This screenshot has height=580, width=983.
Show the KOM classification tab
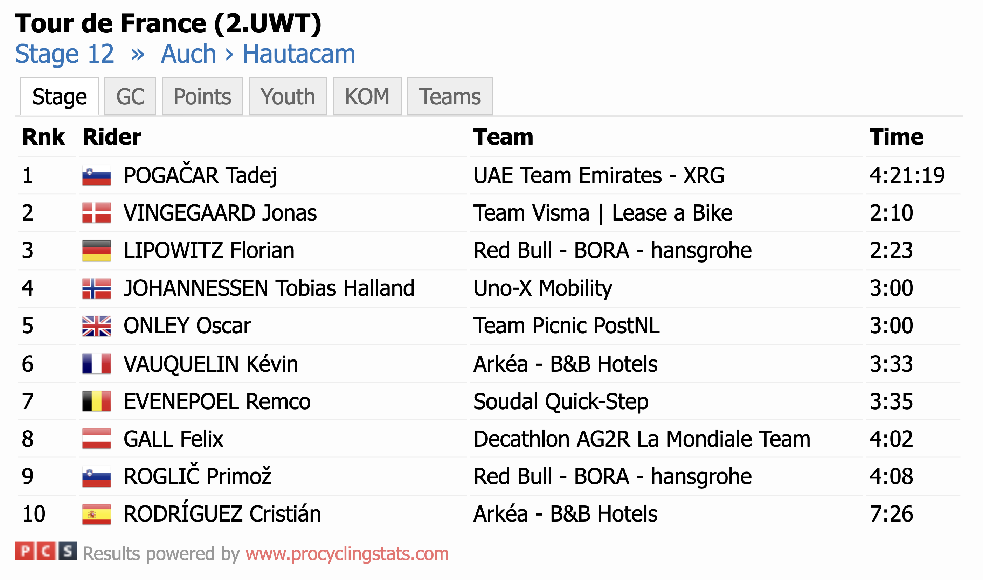(x=367, y=97)
